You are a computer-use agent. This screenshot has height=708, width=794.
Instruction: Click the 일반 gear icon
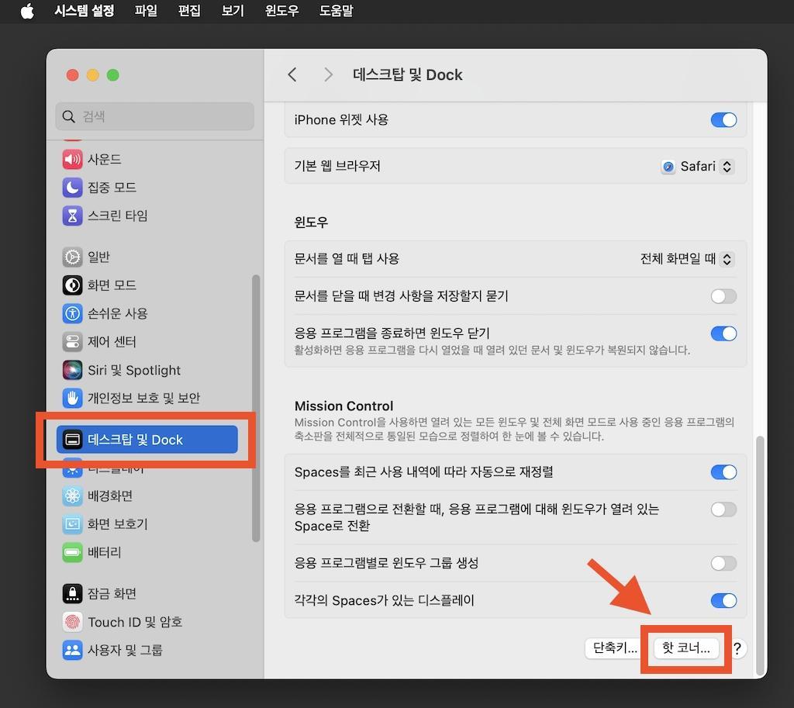click(72, 257)
